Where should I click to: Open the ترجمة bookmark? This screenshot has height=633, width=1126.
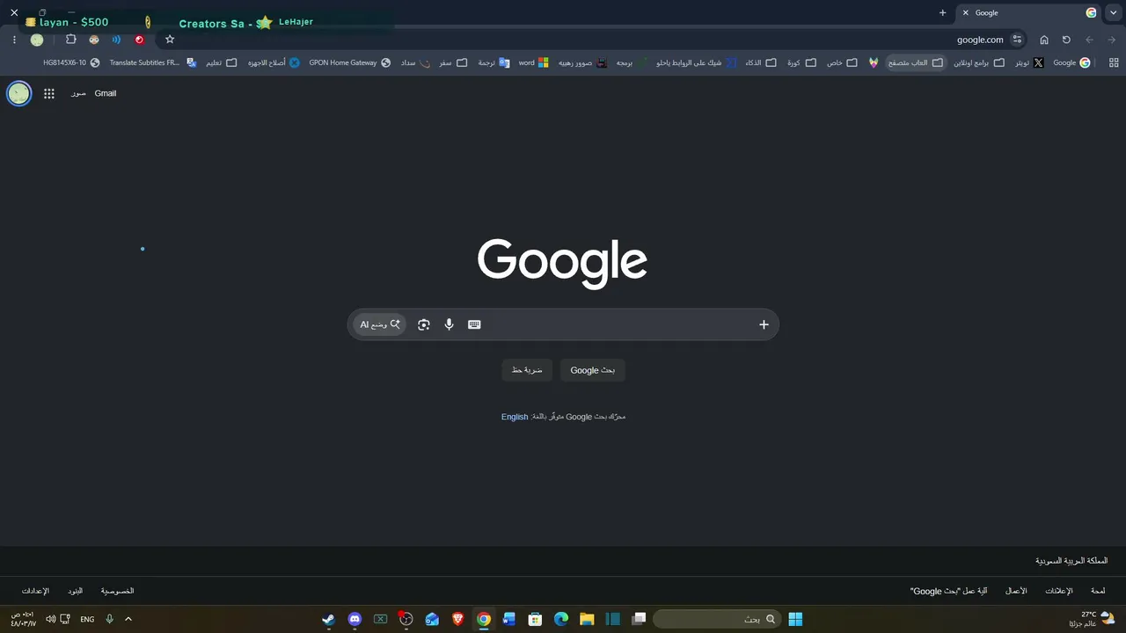click(x=494, y=63)
